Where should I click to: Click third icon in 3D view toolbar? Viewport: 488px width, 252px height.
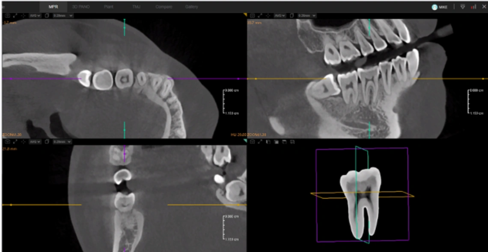pyautogui.click(x=268, y=141)
